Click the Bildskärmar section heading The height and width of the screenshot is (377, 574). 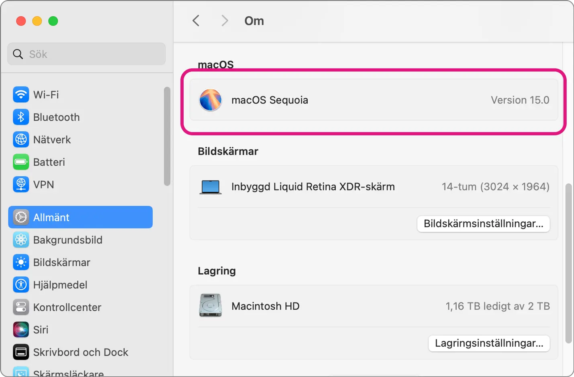click(x=228, y=151)
